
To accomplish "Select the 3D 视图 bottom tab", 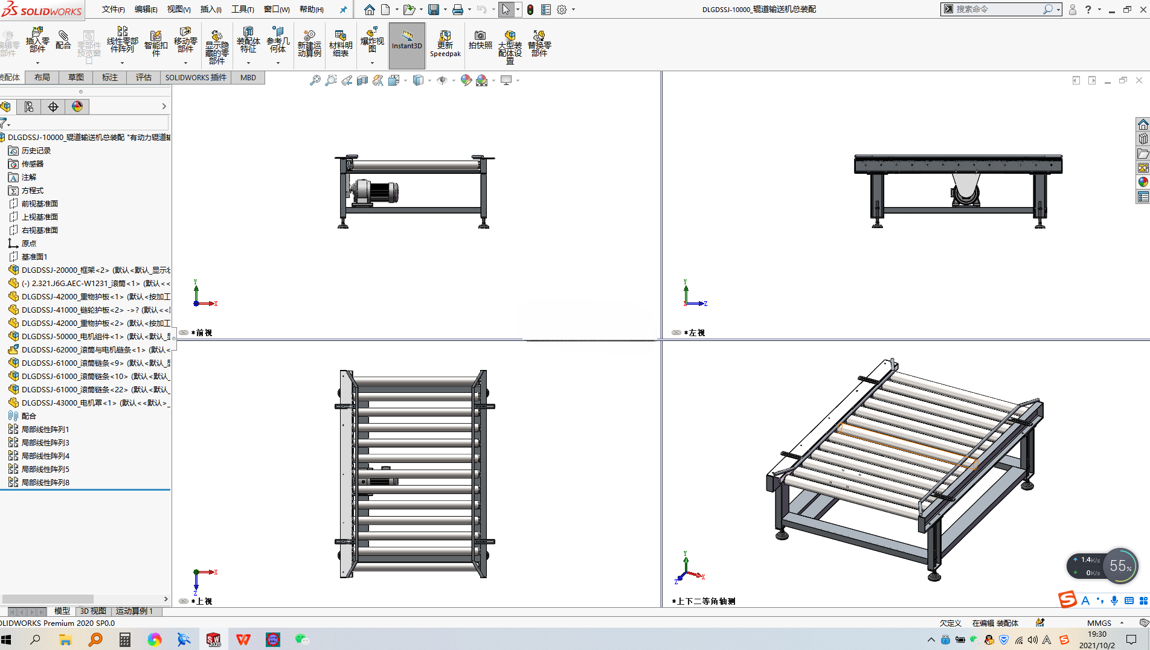I will [x=93, y=611].
